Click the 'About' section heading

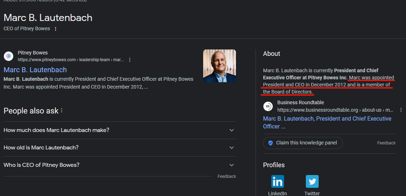[271, 54]
